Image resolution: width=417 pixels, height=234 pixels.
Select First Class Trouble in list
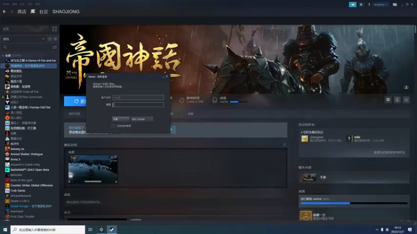pyautogui.click(x=22, y=216)
